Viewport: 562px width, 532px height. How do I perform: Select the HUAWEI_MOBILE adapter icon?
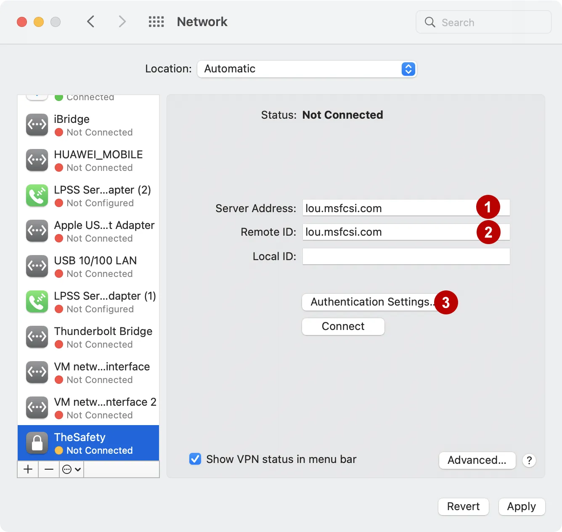tap(37, 160)
